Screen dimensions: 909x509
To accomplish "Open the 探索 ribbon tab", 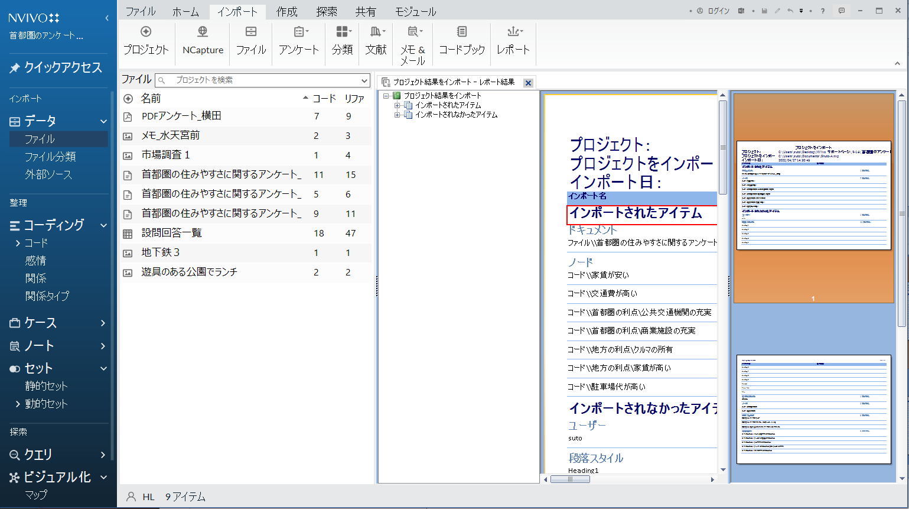I will (326, 12).
